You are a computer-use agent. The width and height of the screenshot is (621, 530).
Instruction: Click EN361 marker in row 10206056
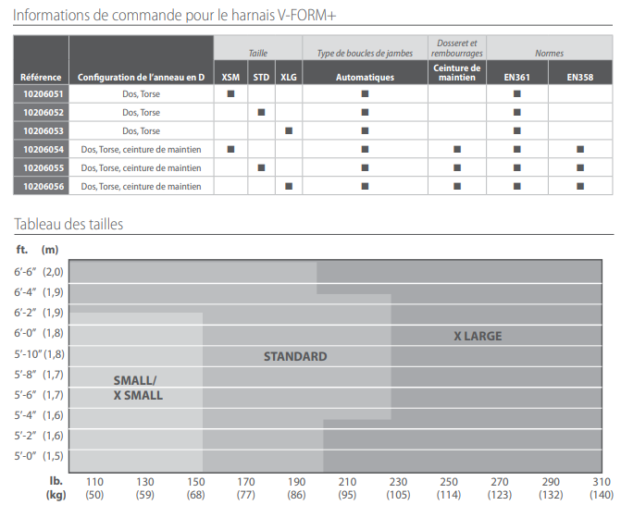click(516, 187)
